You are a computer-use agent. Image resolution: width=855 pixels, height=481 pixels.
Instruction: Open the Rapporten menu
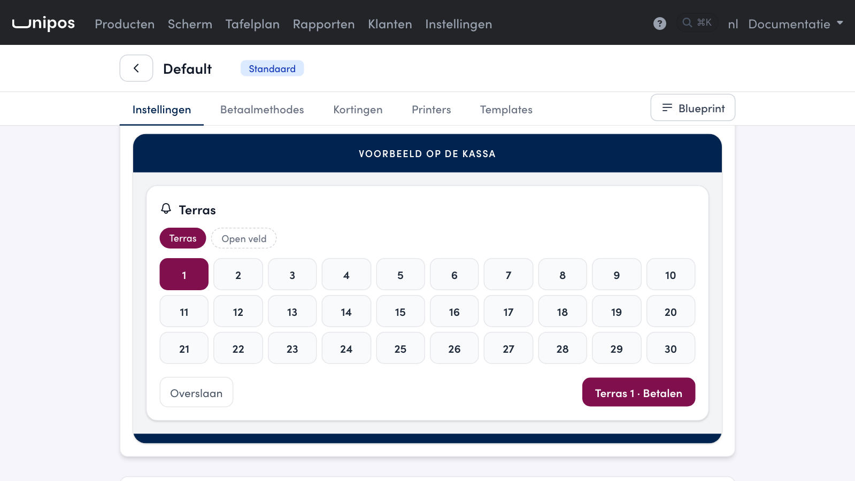(323, 24)
